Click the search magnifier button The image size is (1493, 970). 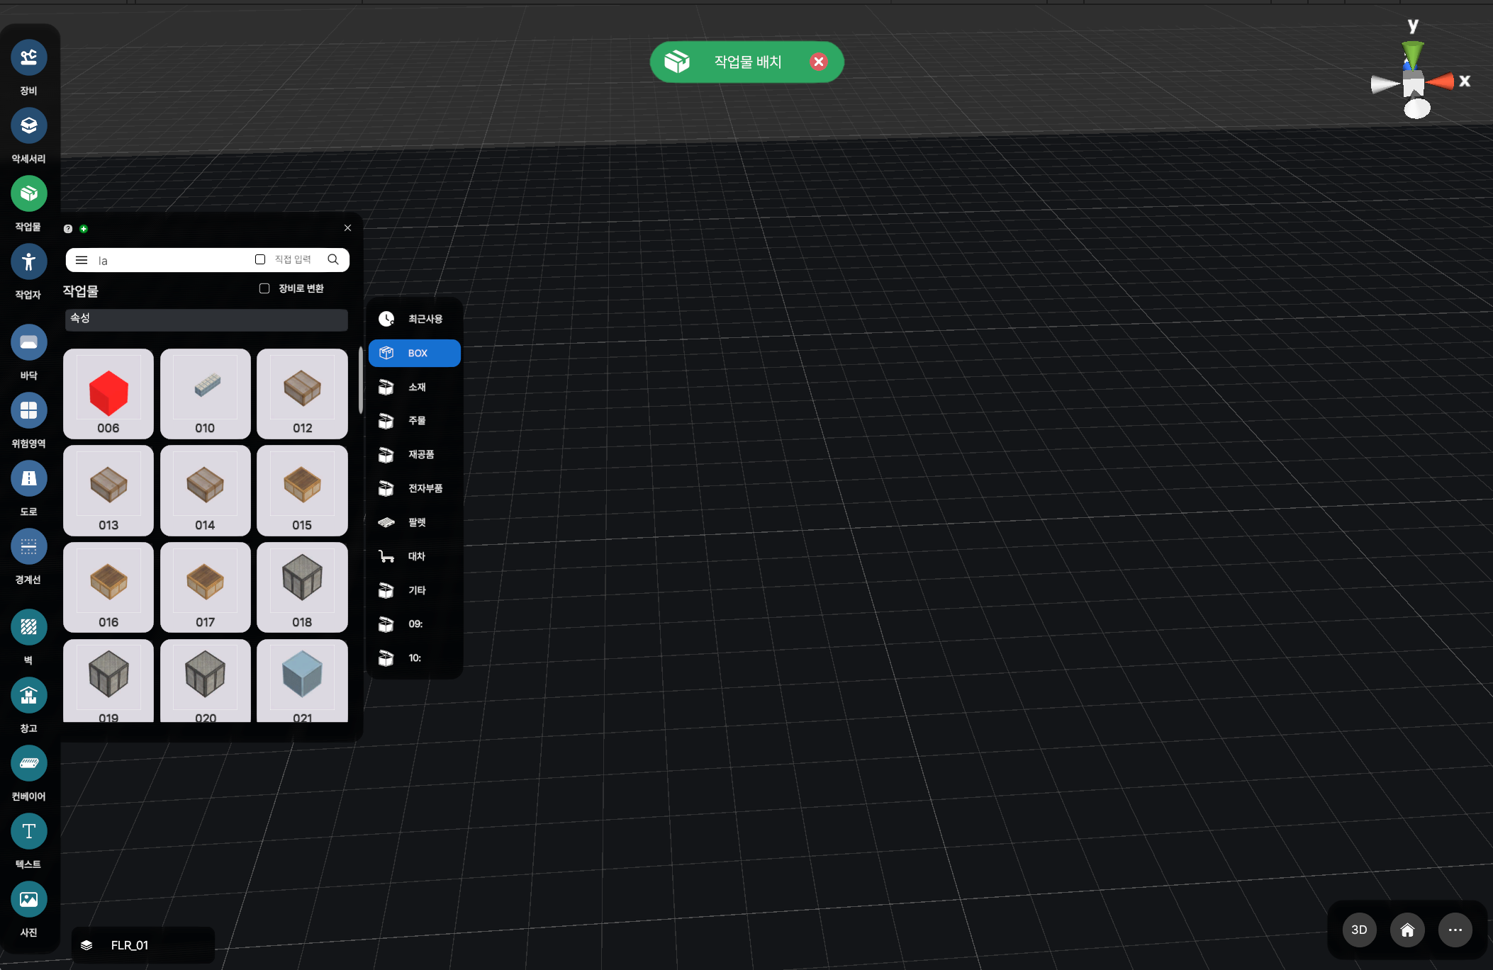click(333, 259)
